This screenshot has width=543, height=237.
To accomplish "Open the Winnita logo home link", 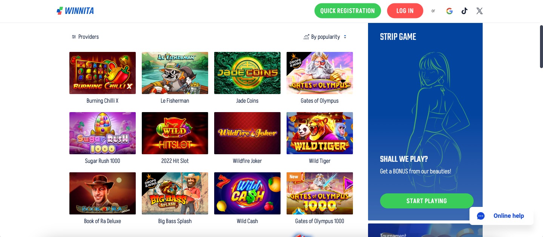I will pos(75,11).
